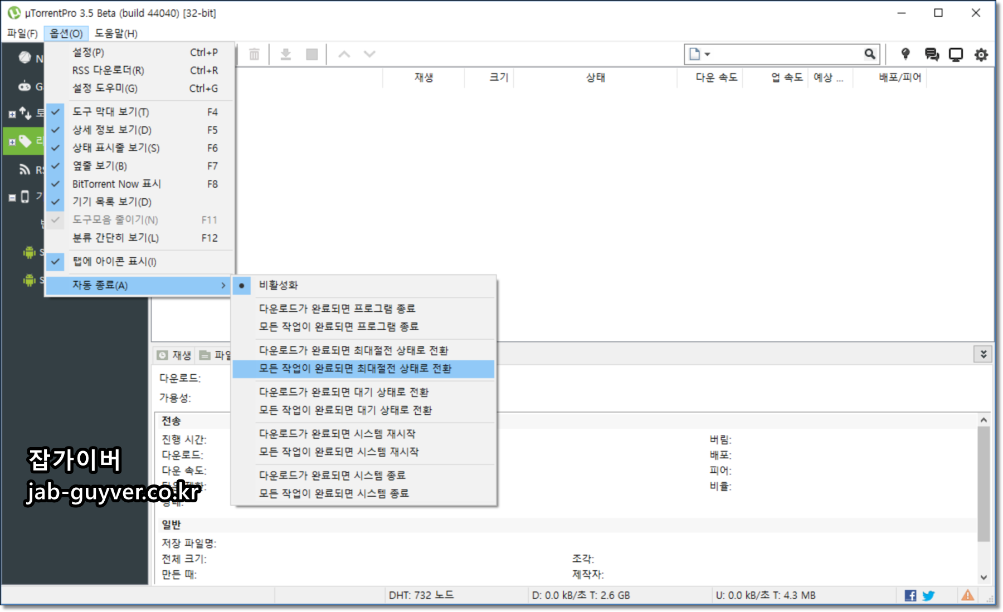
Task: Select 다운로드가 완료되면 최대절전 상태로 전환
Action: (x=363, y=350)
